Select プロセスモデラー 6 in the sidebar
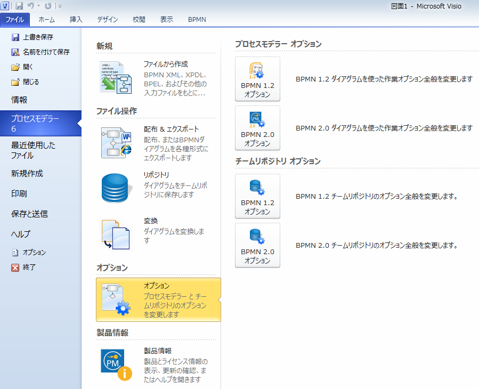The image size is (479, 389). click(x=40, y=124)
